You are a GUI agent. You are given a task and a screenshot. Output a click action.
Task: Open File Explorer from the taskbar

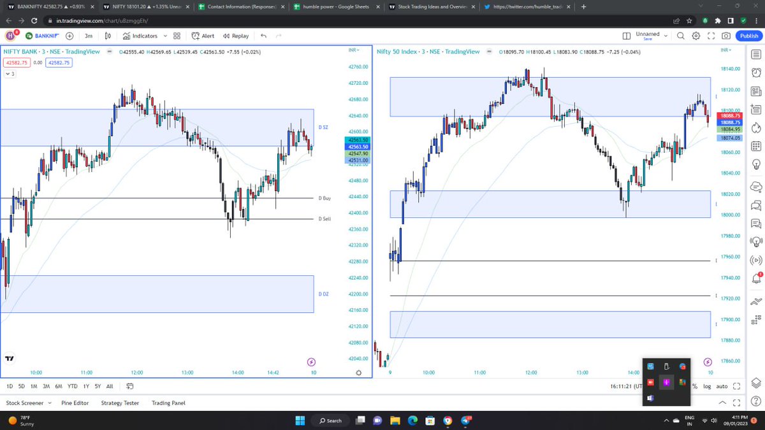[x=395, y=420]
